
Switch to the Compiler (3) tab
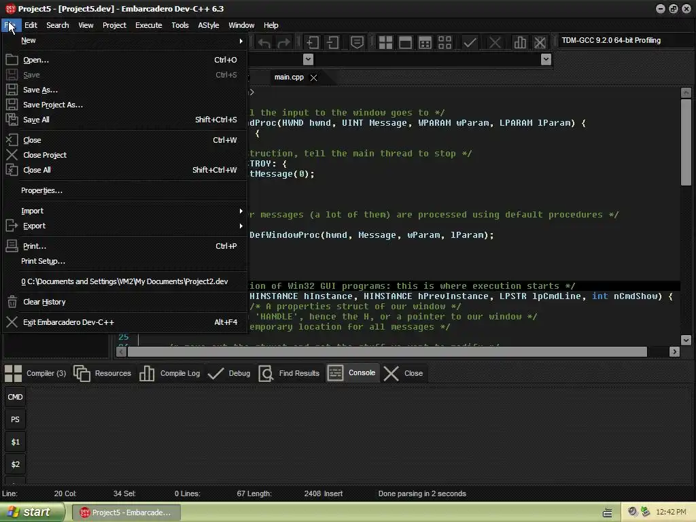tap(35, 373)
